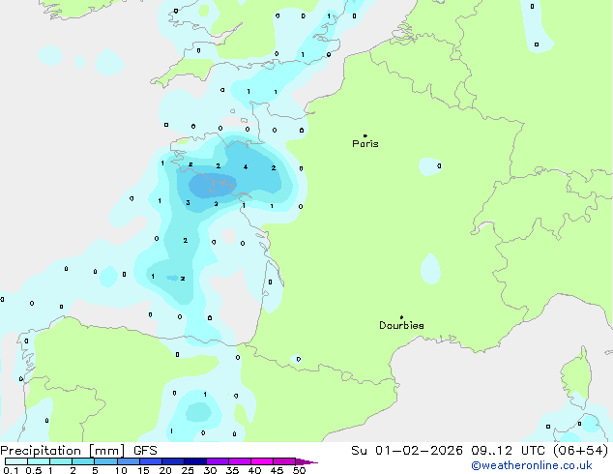Viewport: 613px width, 474px height.
Task: Select the 20–25 mm legend swatch
Action: (x=173, y=461)
